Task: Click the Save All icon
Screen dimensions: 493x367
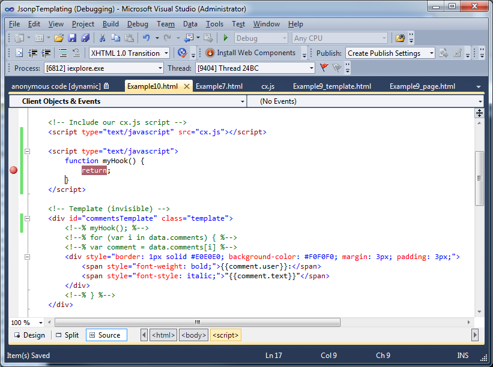Action: pos(85,38)
